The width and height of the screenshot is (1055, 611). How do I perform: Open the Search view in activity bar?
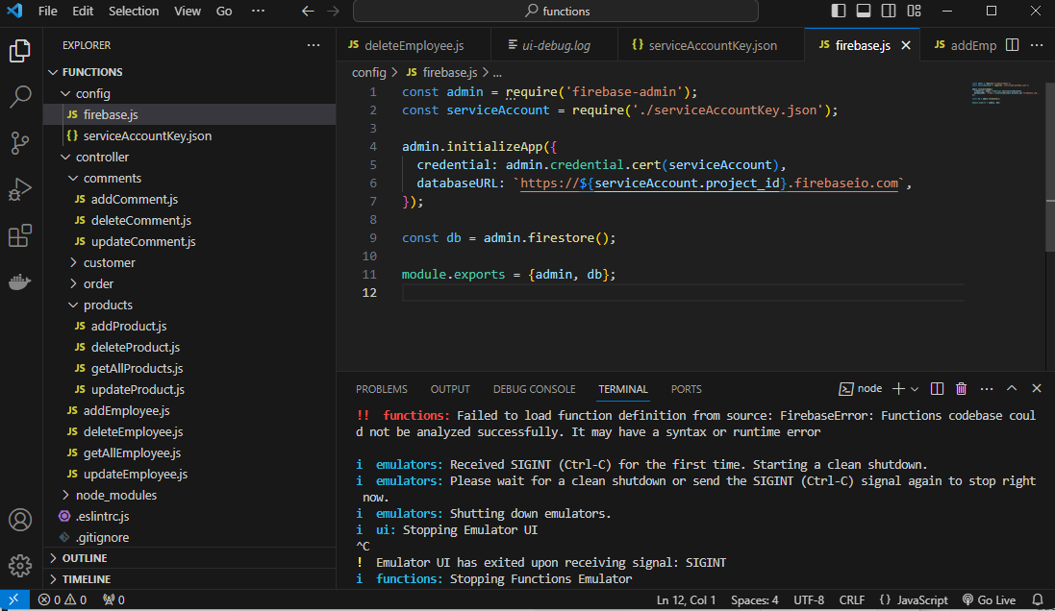tap(20, 97)
